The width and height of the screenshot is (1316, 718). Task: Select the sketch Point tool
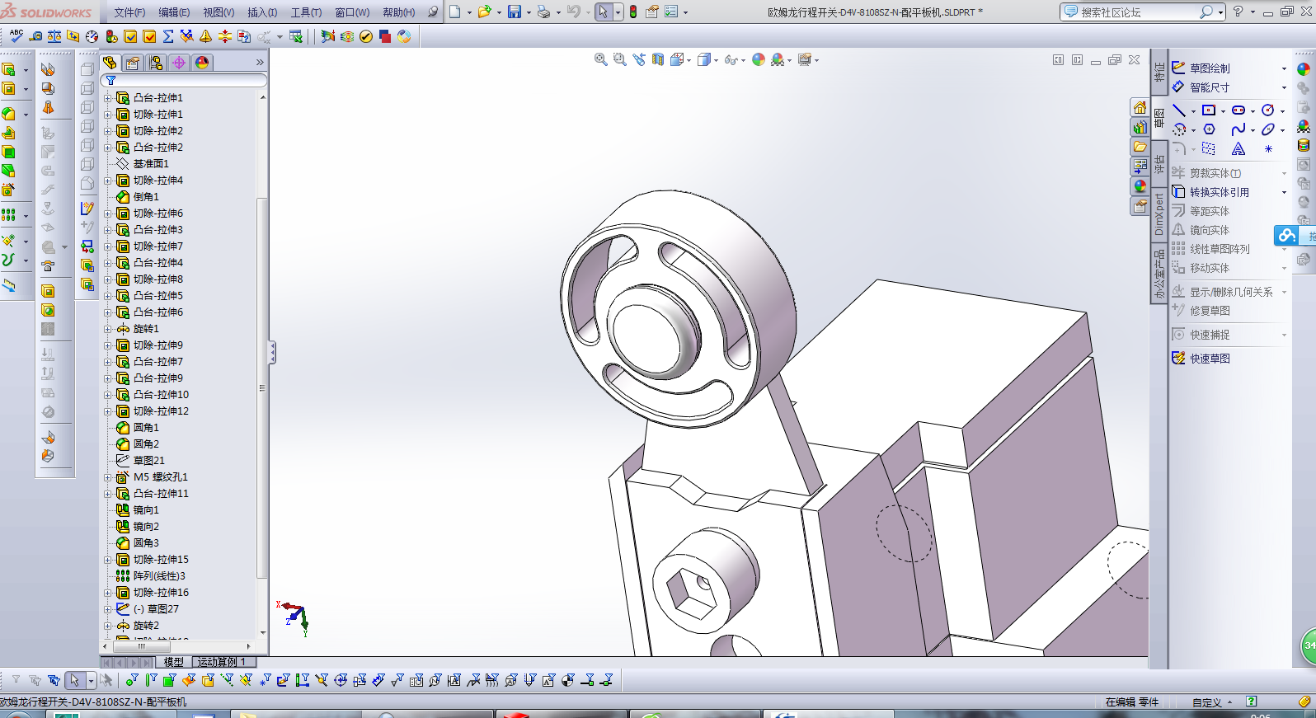pyautogui.click(x=1268, y=149)
